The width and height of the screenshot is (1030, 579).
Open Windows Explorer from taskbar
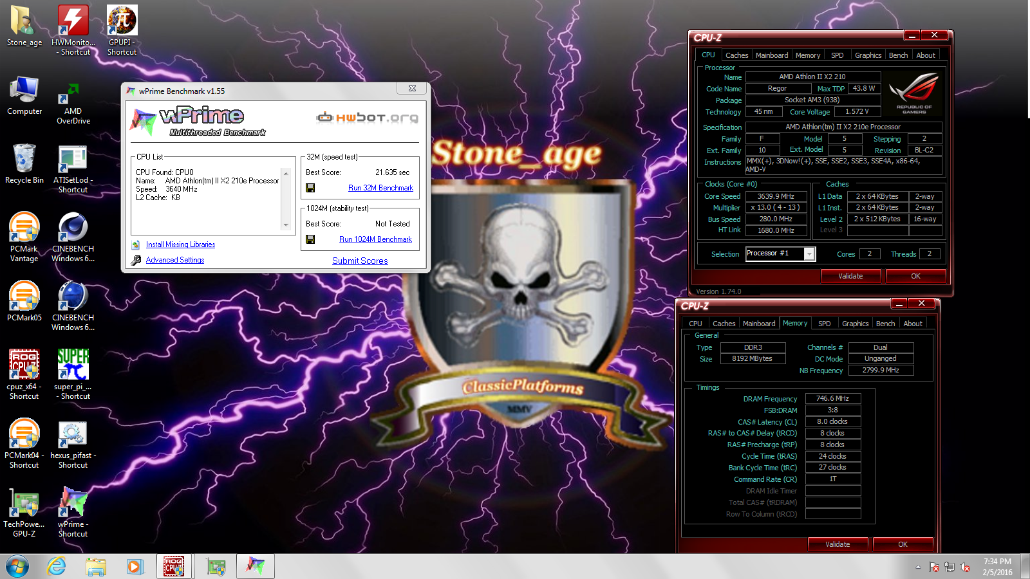(96, 567)
